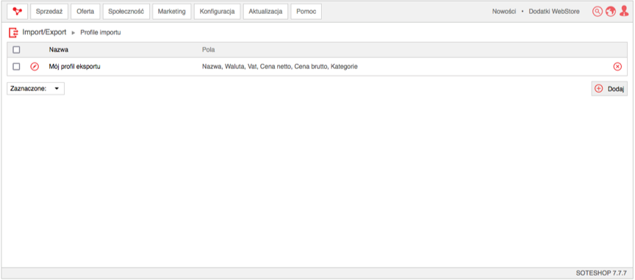The width and height of the screenshot is (635, 280).
Task: Click the SOTESHOP logo home icon
Action: coord(18,12)
